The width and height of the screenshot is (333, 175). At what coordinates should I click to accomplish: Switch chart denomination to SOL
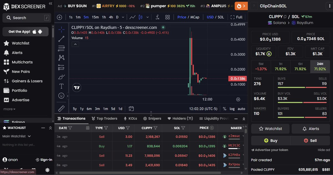221,17
